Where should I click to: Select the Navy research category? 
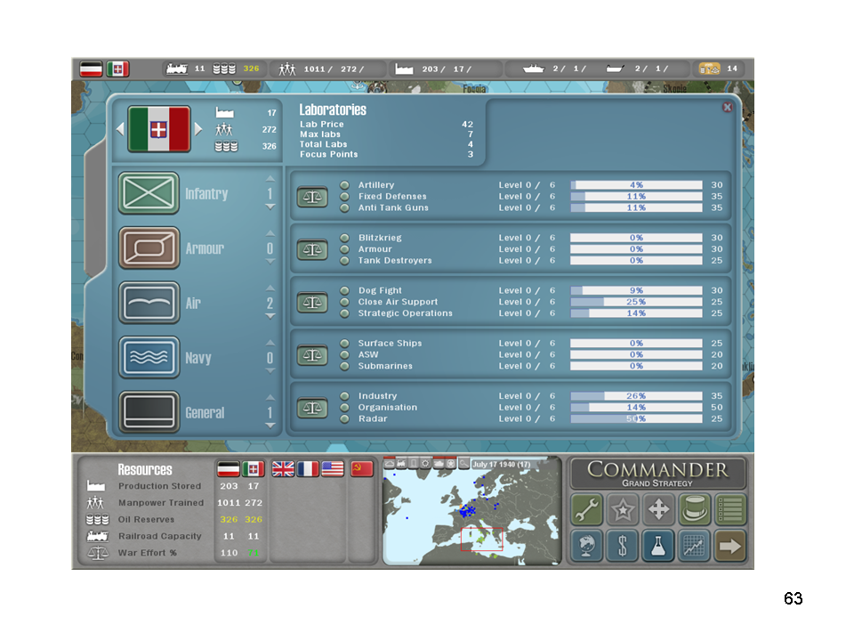(x=149, y=358)
